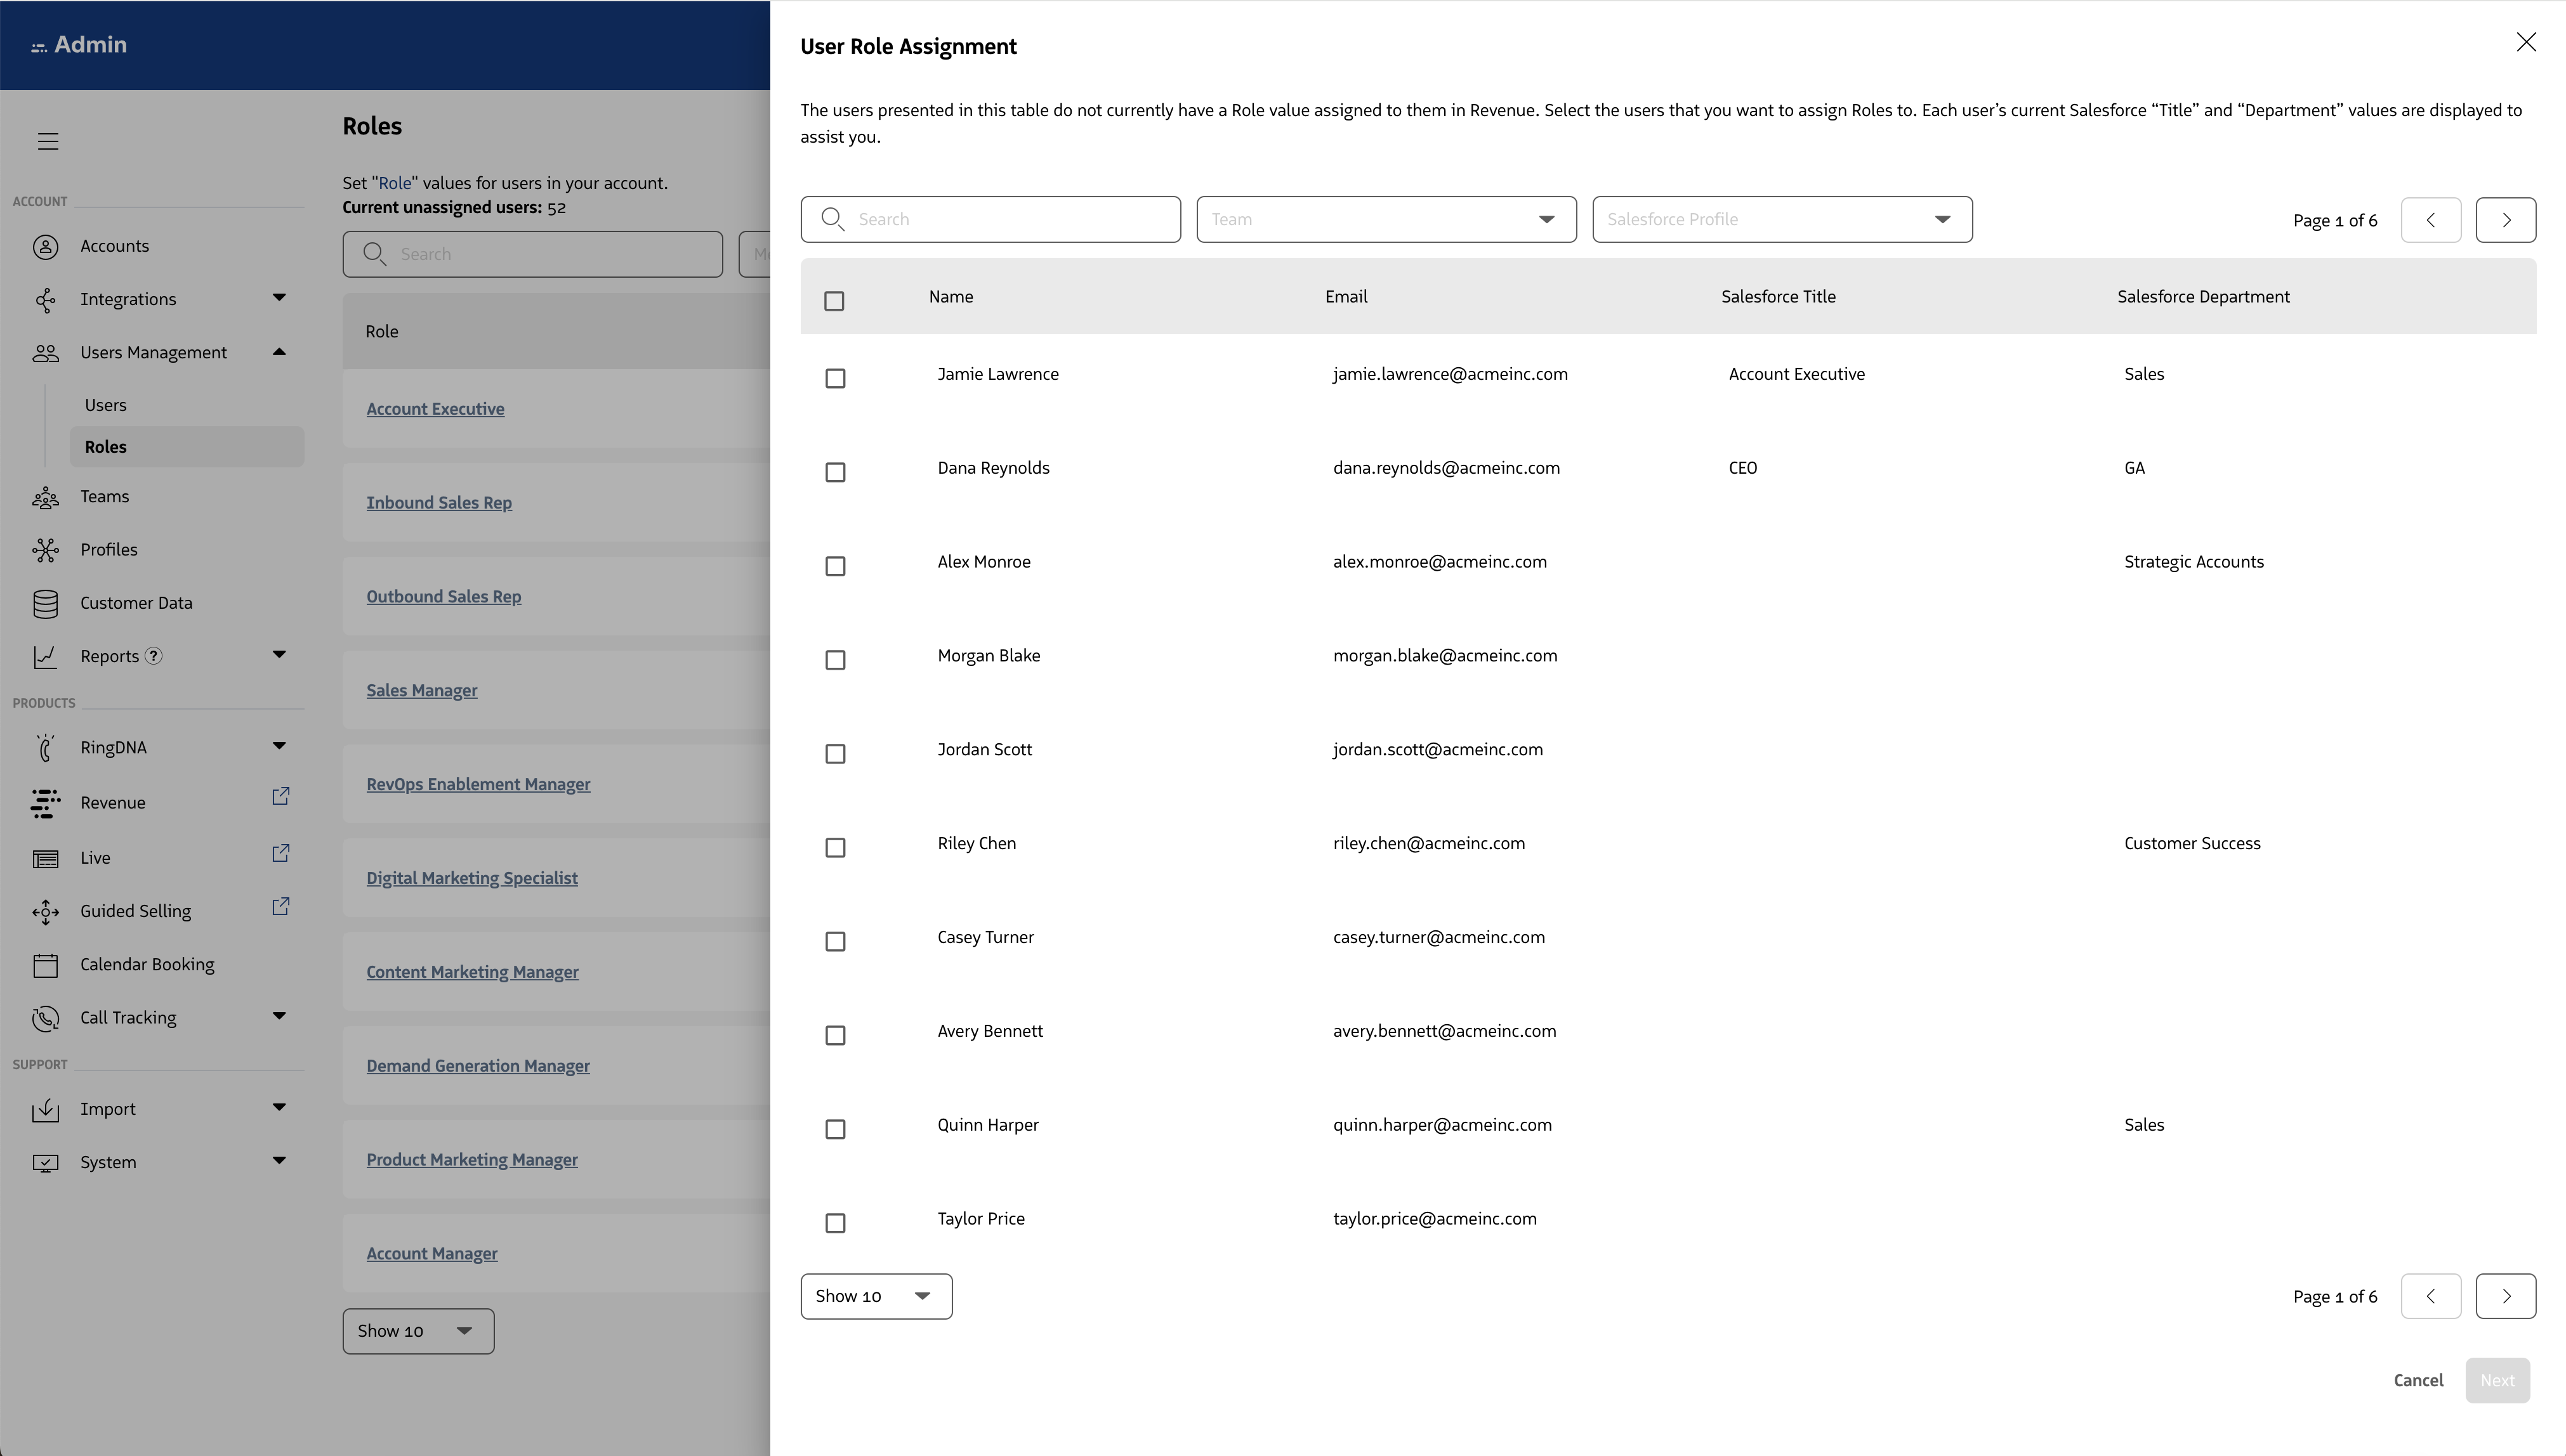2566x1456 pixels.
Task: Select Riley Chen's checkbox
Action: (x=835, y=848)
